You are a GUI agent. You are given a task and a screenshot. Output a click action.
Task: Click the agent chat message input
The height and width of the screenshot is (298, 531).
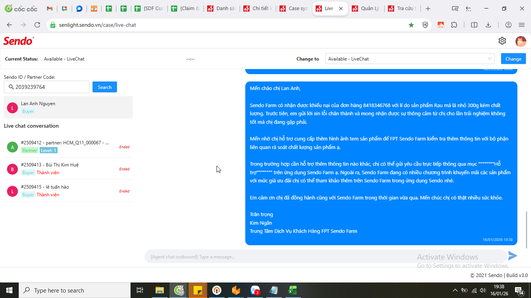(326, 256)
